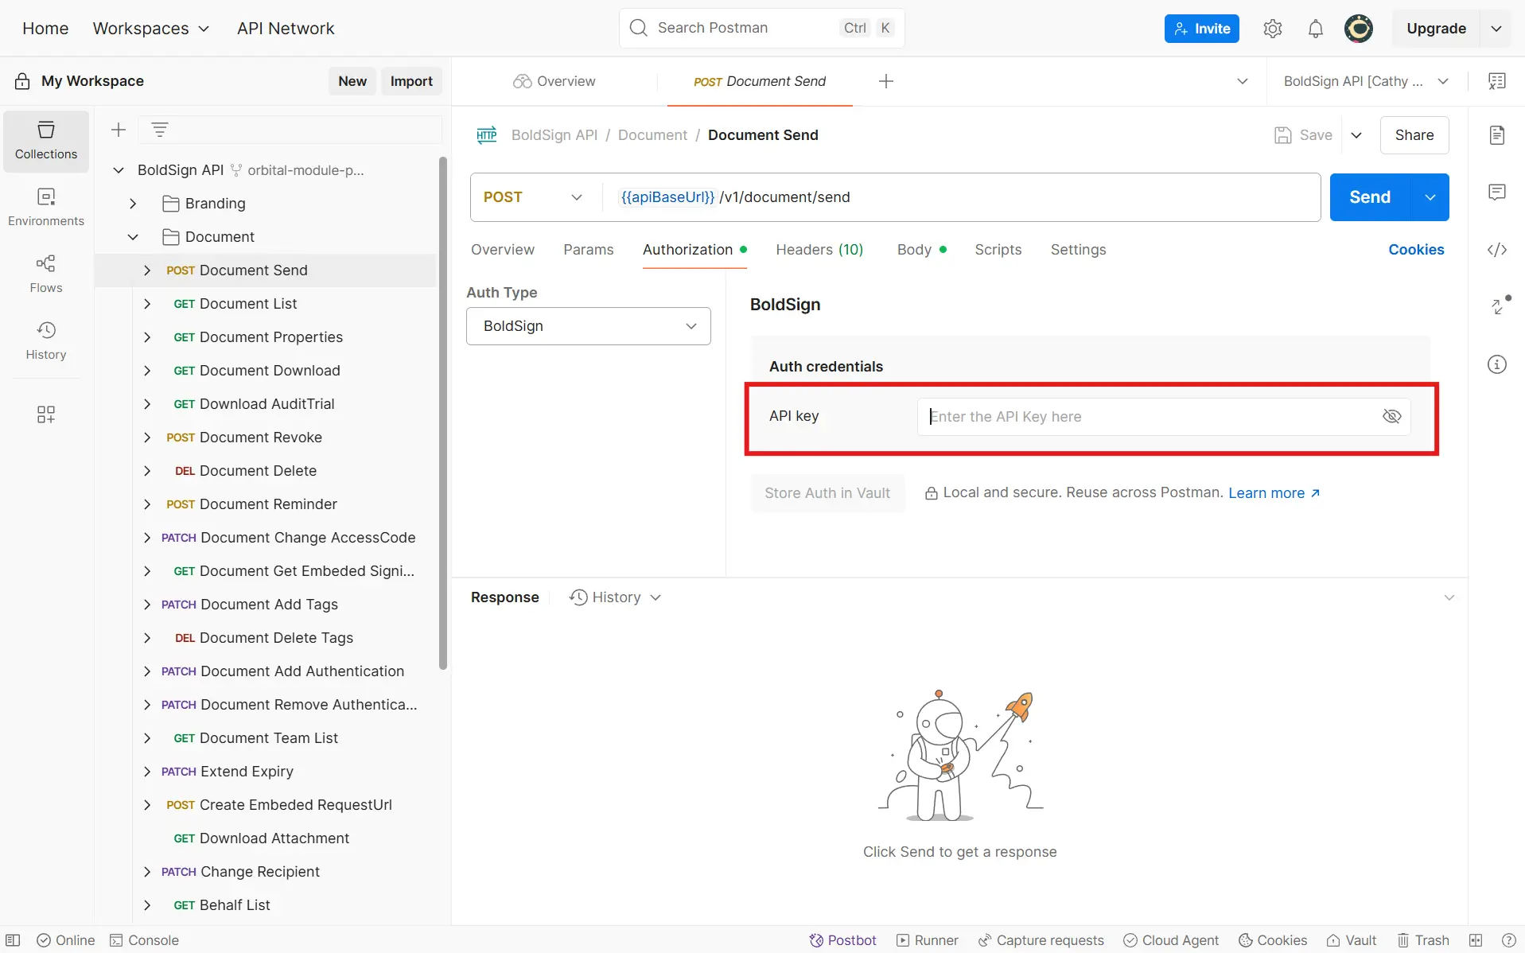Open Postbot from the status bar
This screenshot has height=953, width=1525.
tap(842, 940)
